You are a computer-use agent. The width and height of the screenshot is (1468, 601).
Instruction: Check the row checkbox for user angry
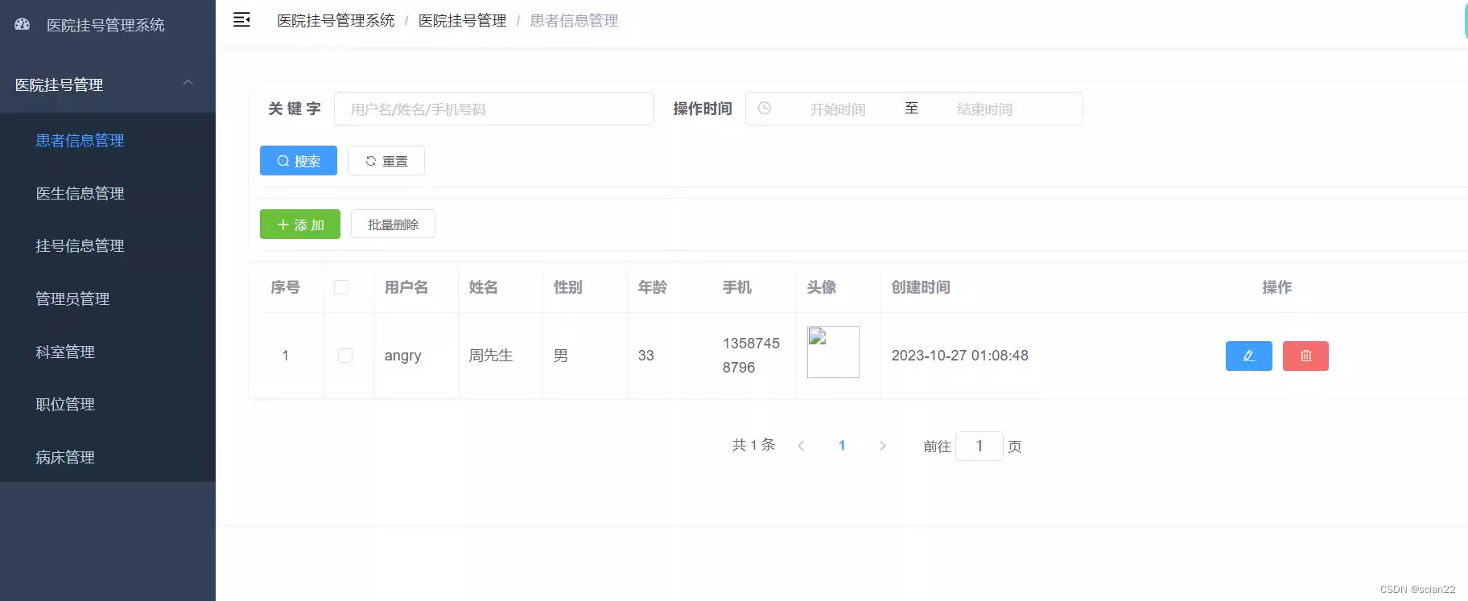(x=345, y=356)
